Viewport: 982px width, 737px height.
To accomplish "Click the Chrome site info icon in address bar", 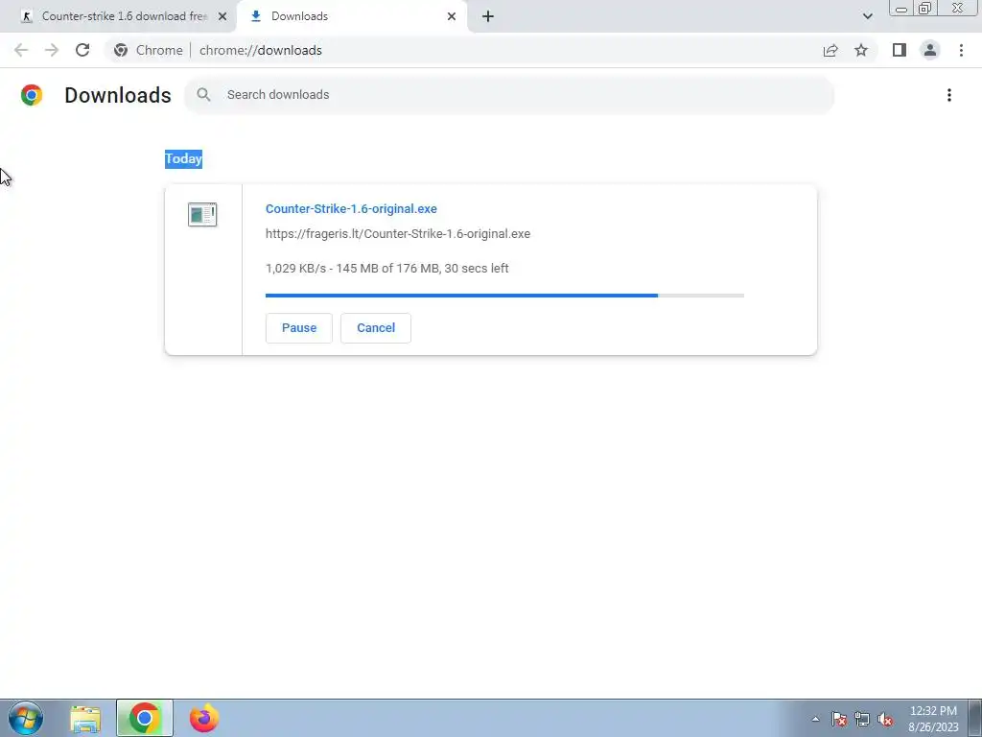I will tap(121, 50).
